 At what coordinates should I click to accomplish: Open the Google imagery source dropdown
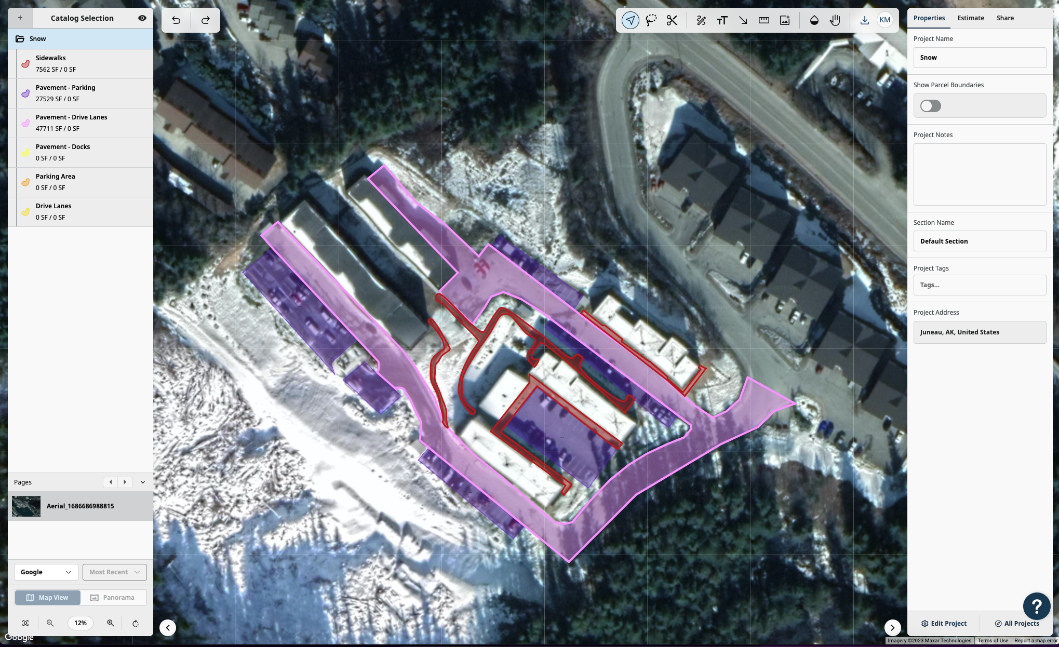point(46,572)
